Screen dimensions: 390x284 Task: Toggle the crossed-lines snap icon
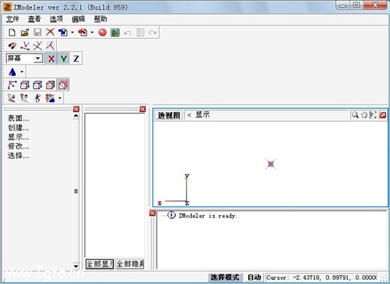pos(38,46)
